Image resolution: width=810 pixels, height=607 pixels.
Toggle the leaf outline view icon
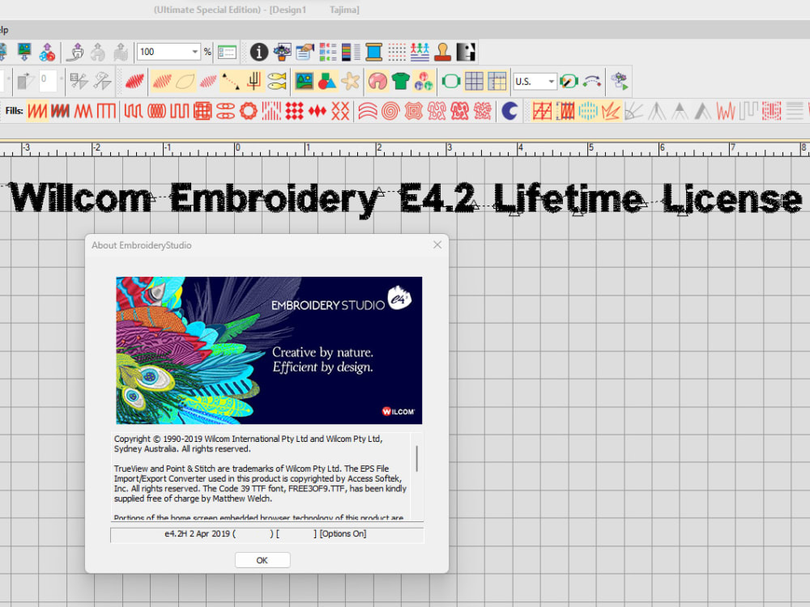click(x=185, y=81)
